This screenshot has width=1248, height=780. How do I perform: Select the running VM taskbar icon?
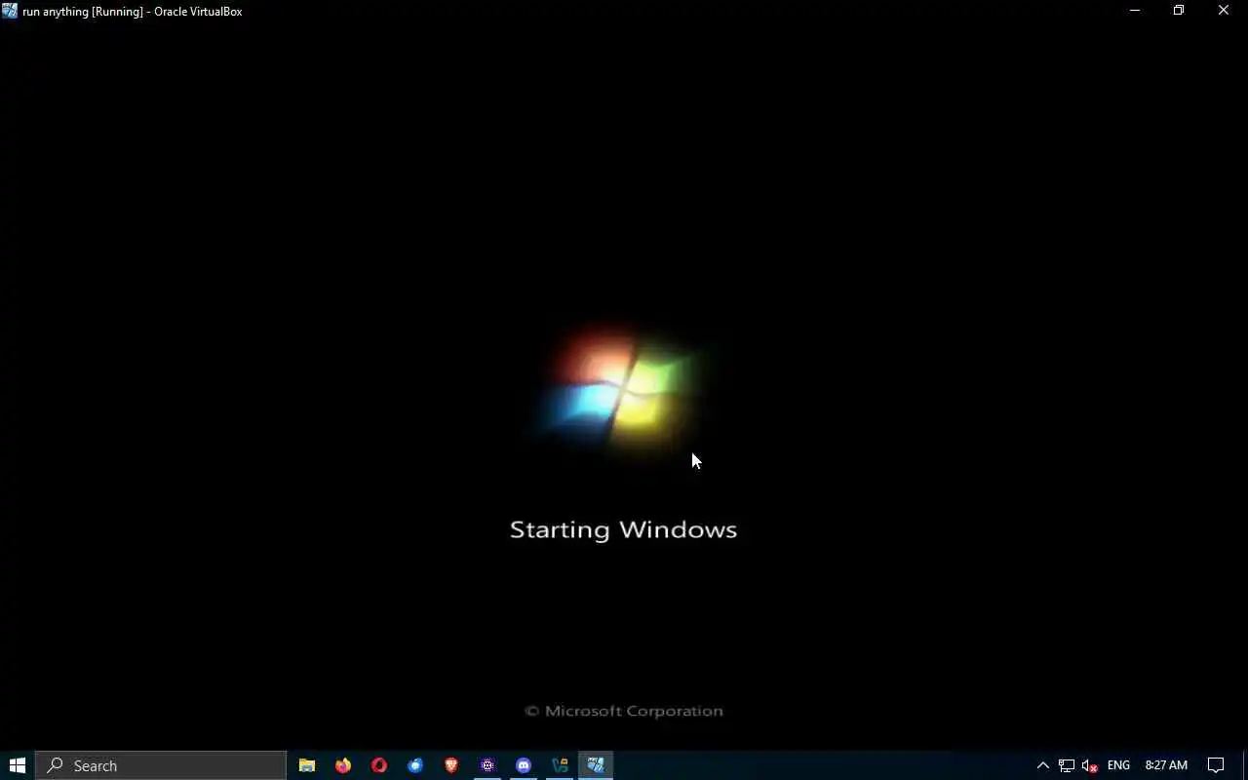point(596,765)
